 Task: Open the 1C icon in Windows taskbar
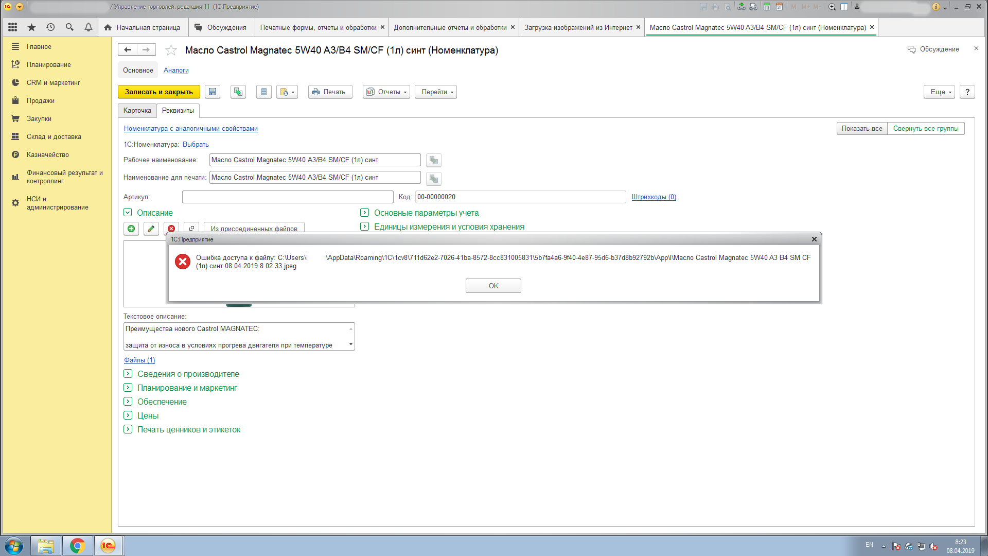click(108, 546)
